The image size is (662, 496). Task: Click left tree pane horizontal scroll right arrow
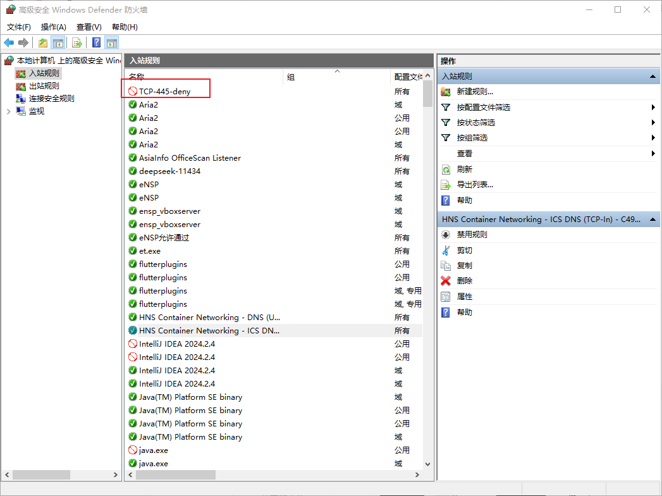point(116,475)
